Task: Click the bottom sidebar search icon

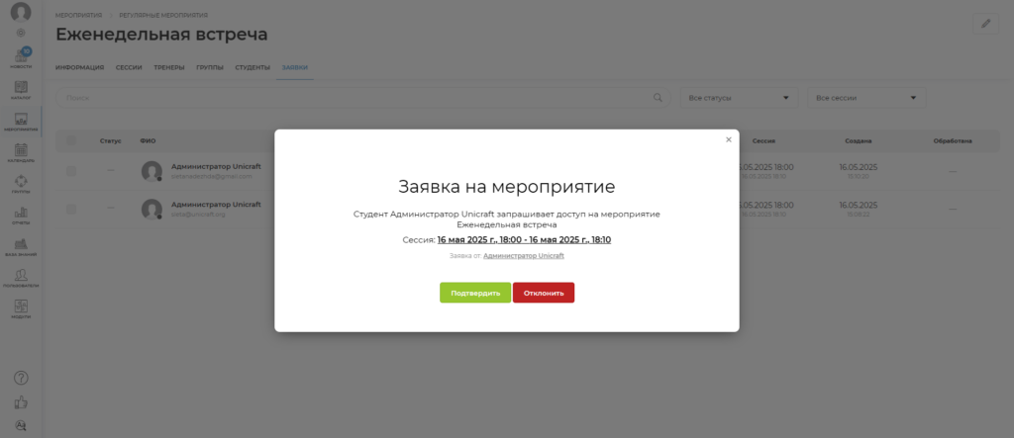Action: click(x=21, y=425)
